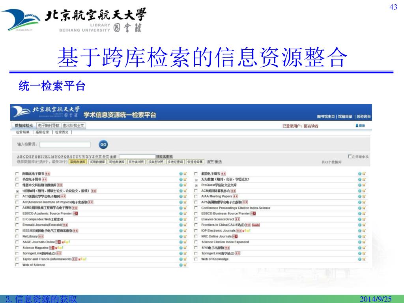Screen dimensions: 404x303
Task: Click the database name lookup field
Action: tap(137, 156)
